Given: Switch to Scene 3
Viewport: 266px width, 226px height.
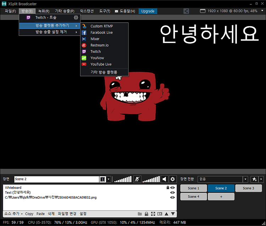Looking at the screenshot, I should [249, 188].
